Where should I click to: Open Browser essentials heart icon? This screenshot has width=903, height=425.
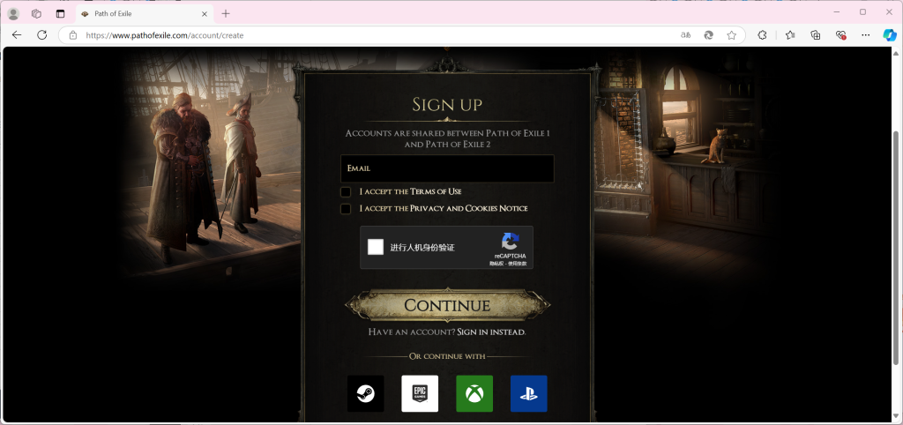coord(840,35)
